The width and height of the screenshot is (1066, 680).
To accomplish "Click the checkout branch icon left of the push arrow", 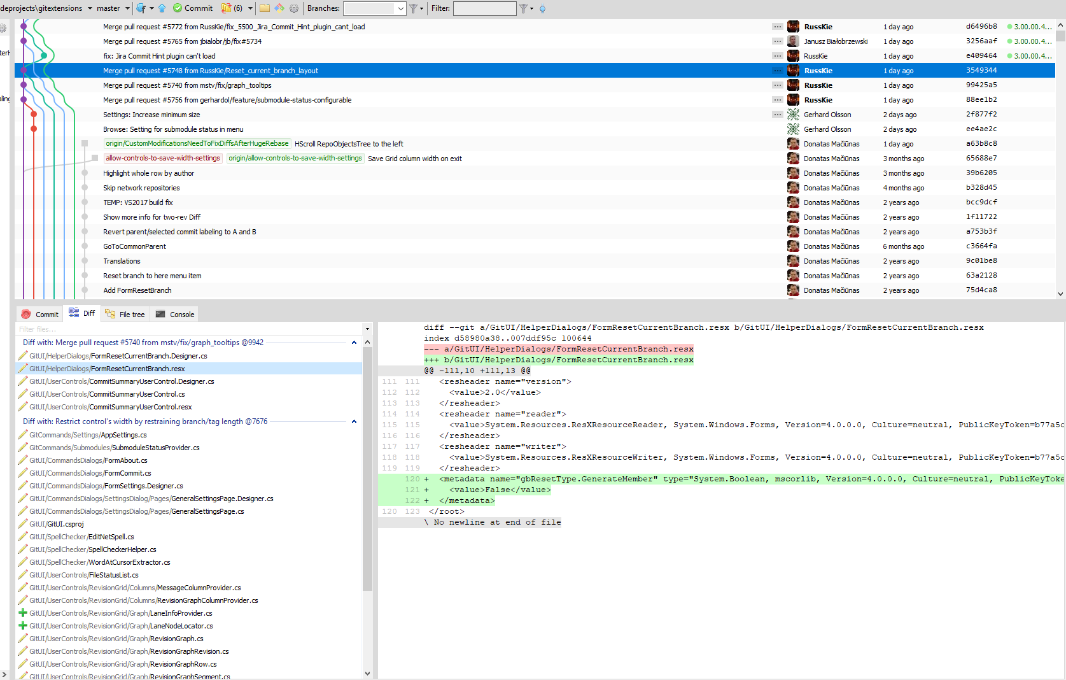I will coord(139,8).
